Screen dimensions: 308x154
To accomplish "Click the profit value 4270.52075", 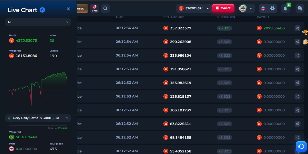I will [x=26, y=41].
